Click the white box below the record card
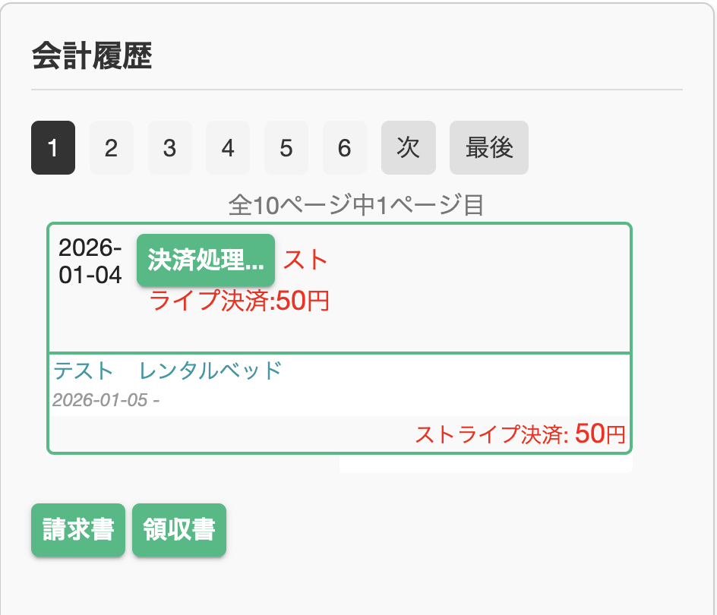717x615 pixels. click(486, 464)
